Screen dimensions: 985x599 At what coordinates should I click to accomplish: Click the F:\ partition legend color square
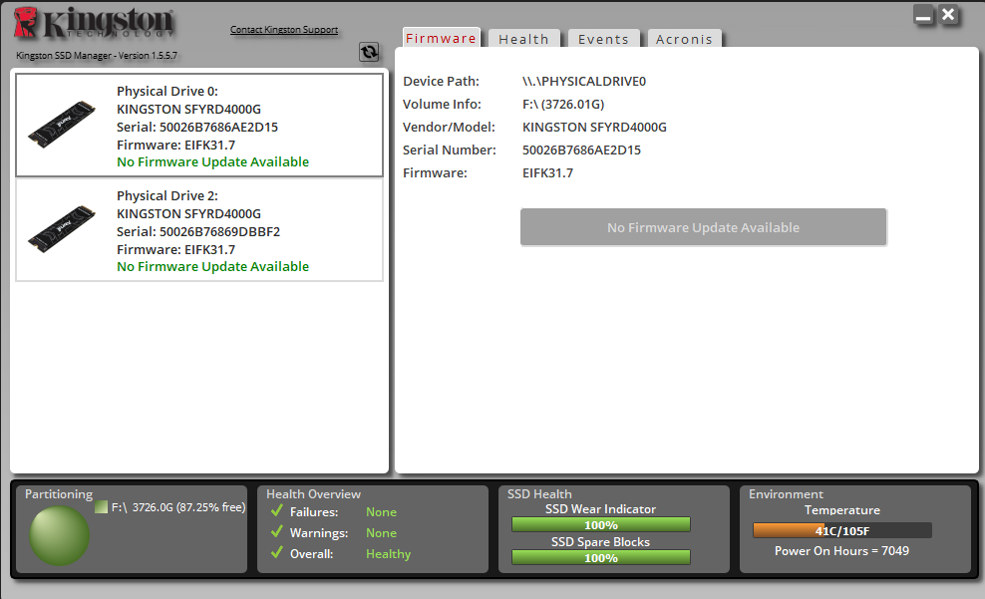101,507
